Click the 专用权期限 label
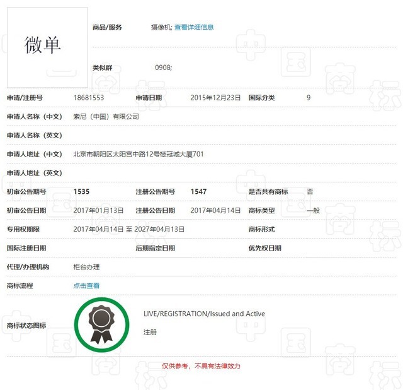 [23, 230]
